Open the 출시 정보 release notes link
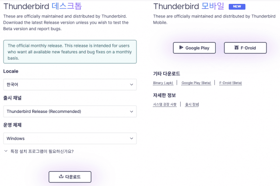280x186 pixels. 192,104
